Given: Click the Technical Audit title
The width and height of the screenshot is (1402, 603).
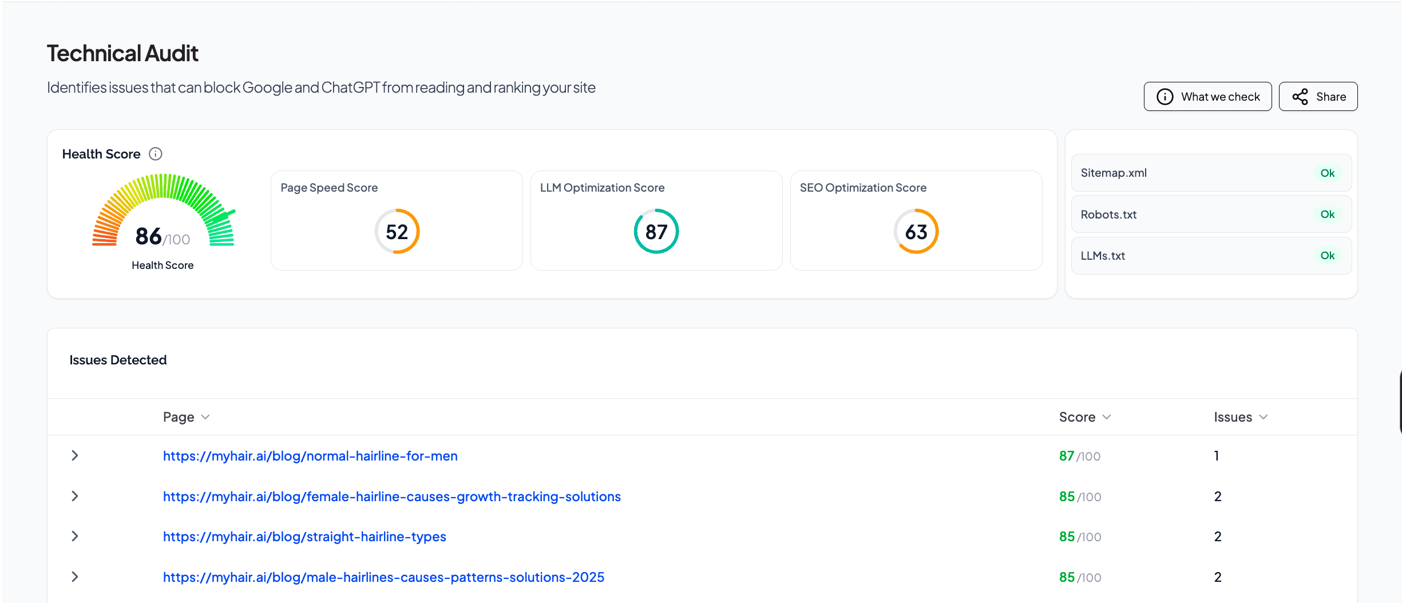Looking at the screenshot, I should click(122, 53).
